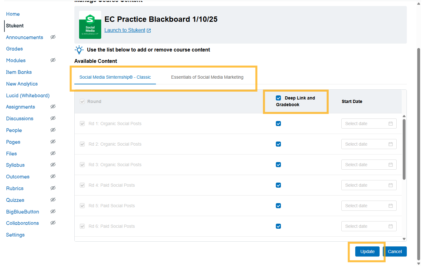Click the hidden-eye icon beside Collaborations
The image size is (428, 266).
point(53,223)
